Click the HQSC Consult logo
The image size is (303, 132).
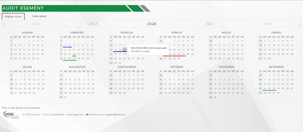tap(11, 115)
